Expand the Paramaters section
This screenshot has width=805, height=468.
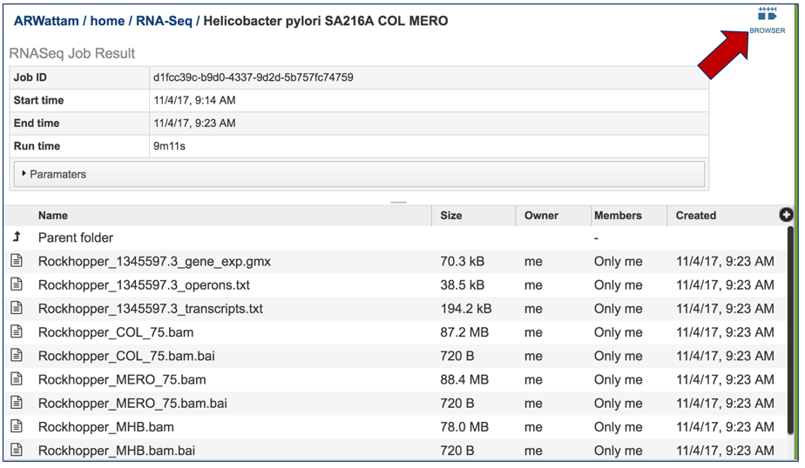tap(359, 174)
